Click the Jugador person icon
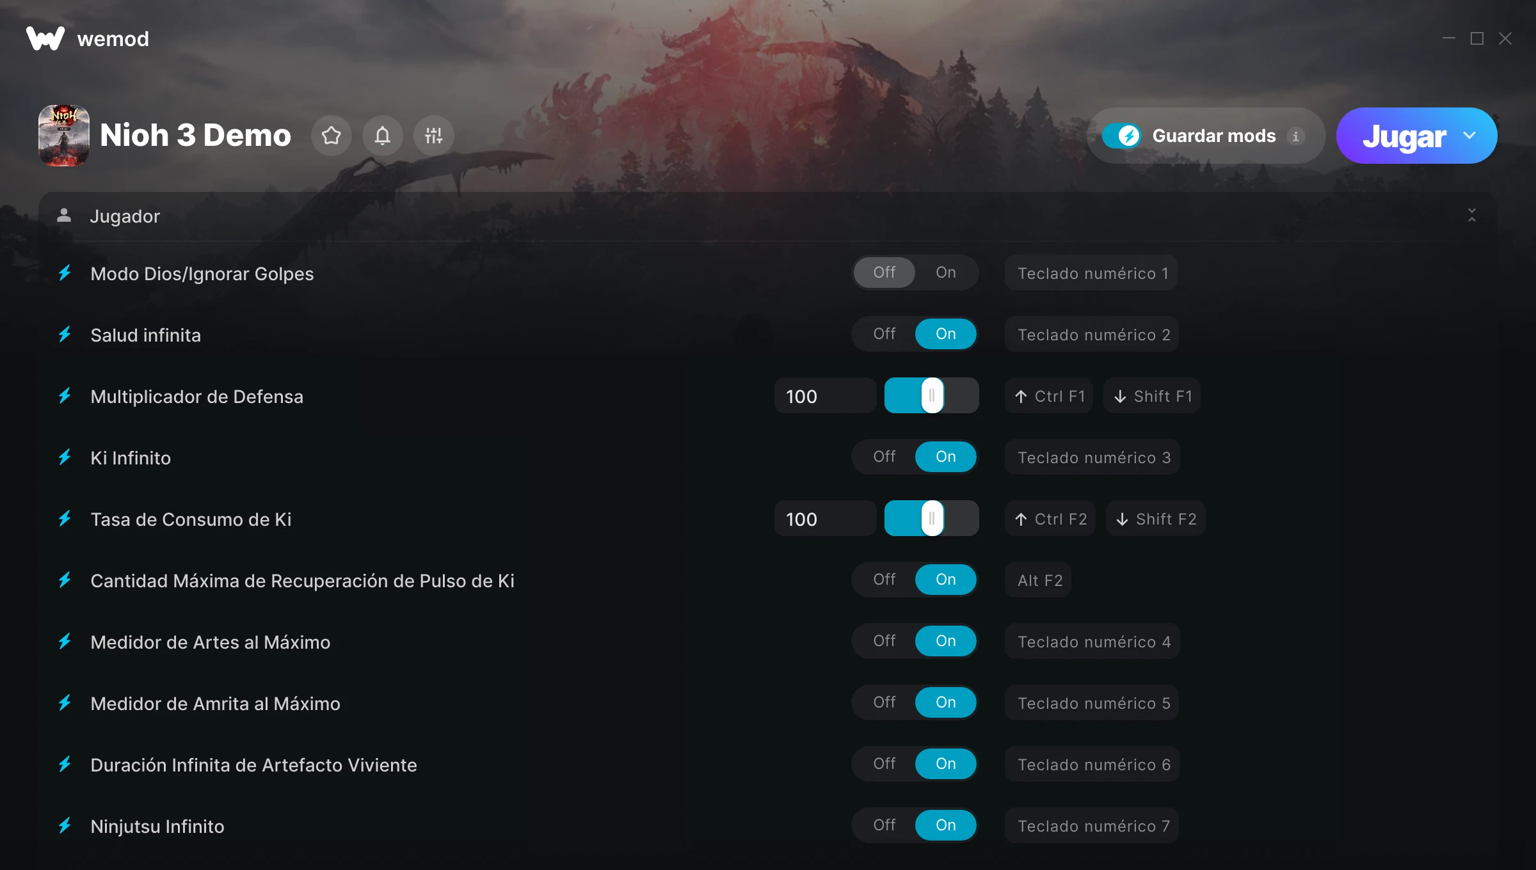 [64, 216]
